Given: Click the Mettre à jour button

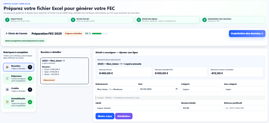Looking at the screenshot, I should 105,116.
